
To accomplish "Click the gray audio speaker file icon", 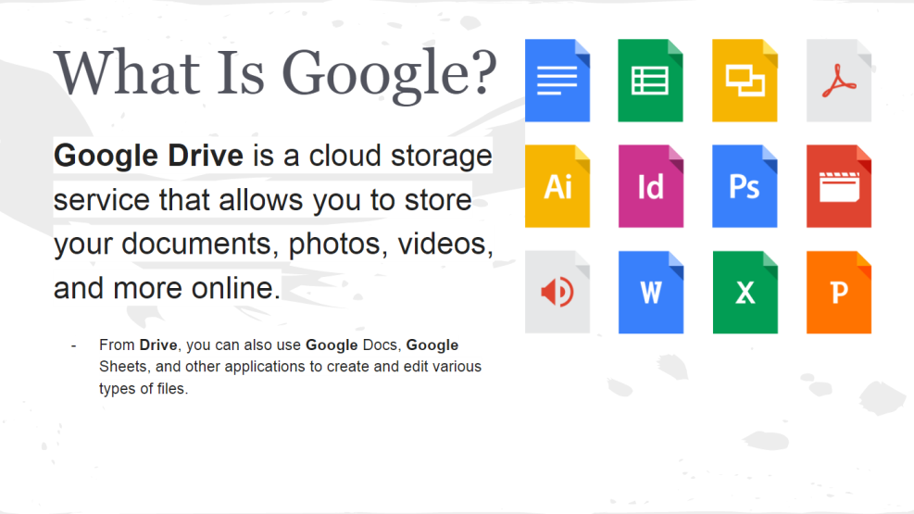I will (557, 292).
